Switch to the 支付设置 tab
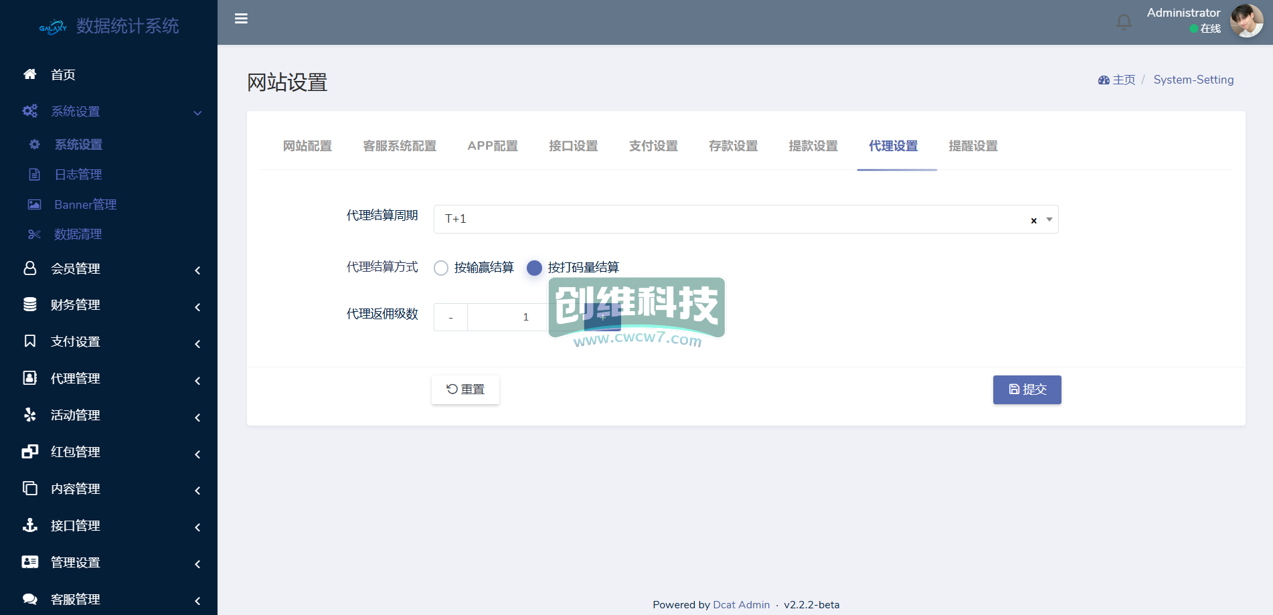1273x615 pixels. point(653,146)
